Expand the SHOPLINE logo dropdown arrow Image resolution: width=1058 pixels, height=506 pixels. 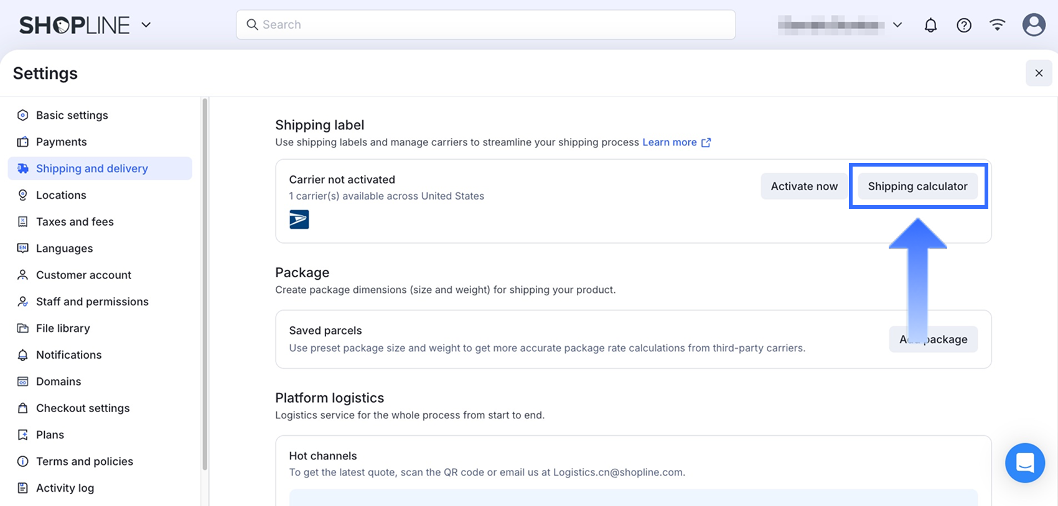coord(146,25)
